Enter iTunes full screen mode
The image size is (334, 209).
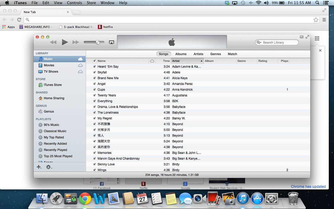click(307, 37)
